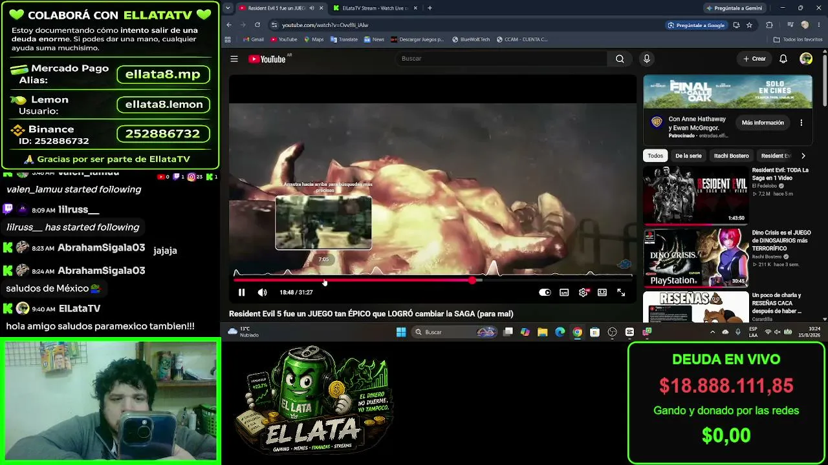Click the Pregúntale a Google button
The width and height of the screenshot is (828, 465).
click(696, 25)
